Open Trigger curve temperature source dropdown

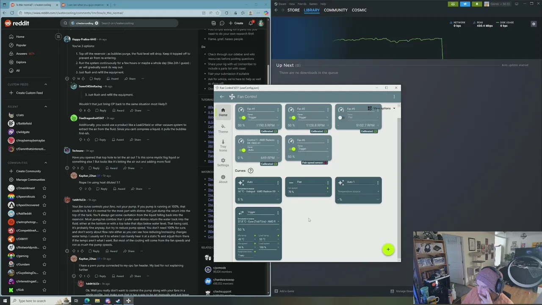258,221
